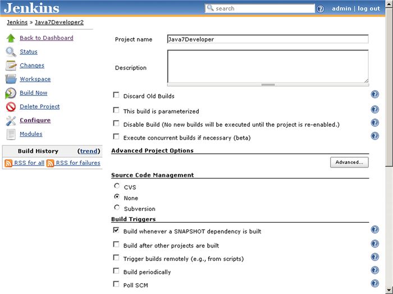Click the Build Now clock icon

tap(11, 93)
